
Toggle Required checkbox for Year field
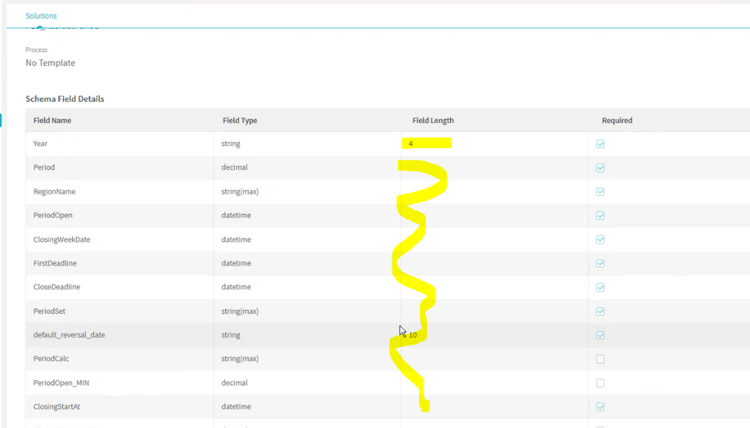click(600, 144)
